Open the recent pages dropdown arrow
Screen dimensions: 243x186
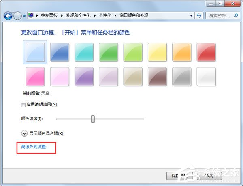pyautogui.click(x=24, y=16)
